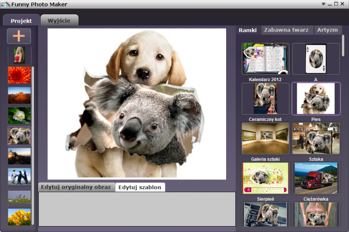Click the Galeria sztuki label
This screenshot has width=349, height=232.
pyautogui.click(x=265, y=159)
